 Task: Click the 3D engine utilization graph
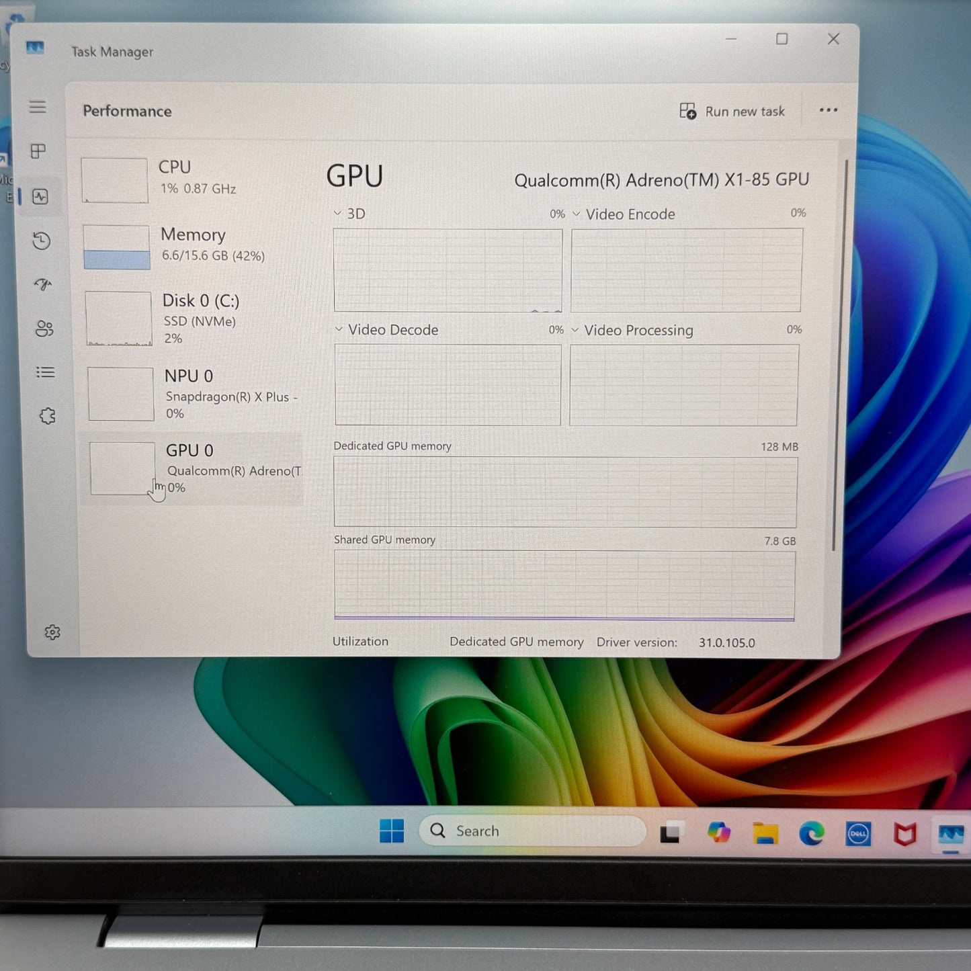(x=448, y=270)
